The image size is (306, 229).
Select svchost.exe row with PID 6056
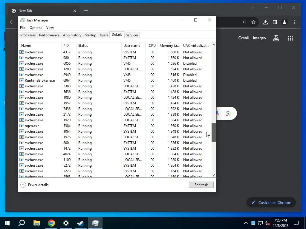pyautogui.click(x=115, y=64)
